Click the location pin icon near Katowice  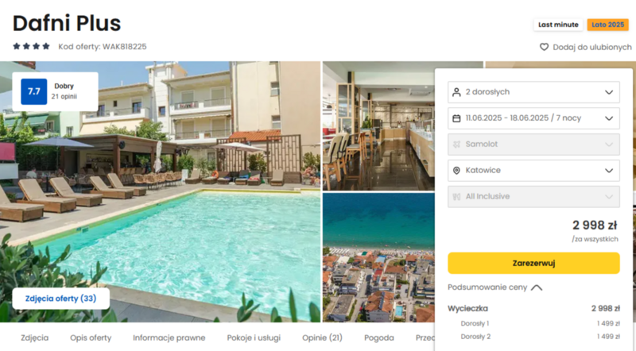pos(456,171)
